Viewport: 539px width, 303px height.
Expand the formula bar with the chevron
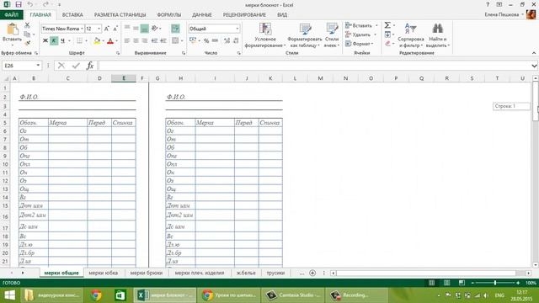coord(534,66)
